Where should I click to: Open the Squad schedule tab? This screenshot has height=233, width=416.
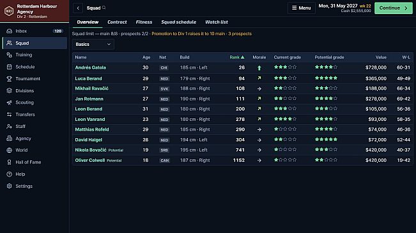click(x=178, y=22)
